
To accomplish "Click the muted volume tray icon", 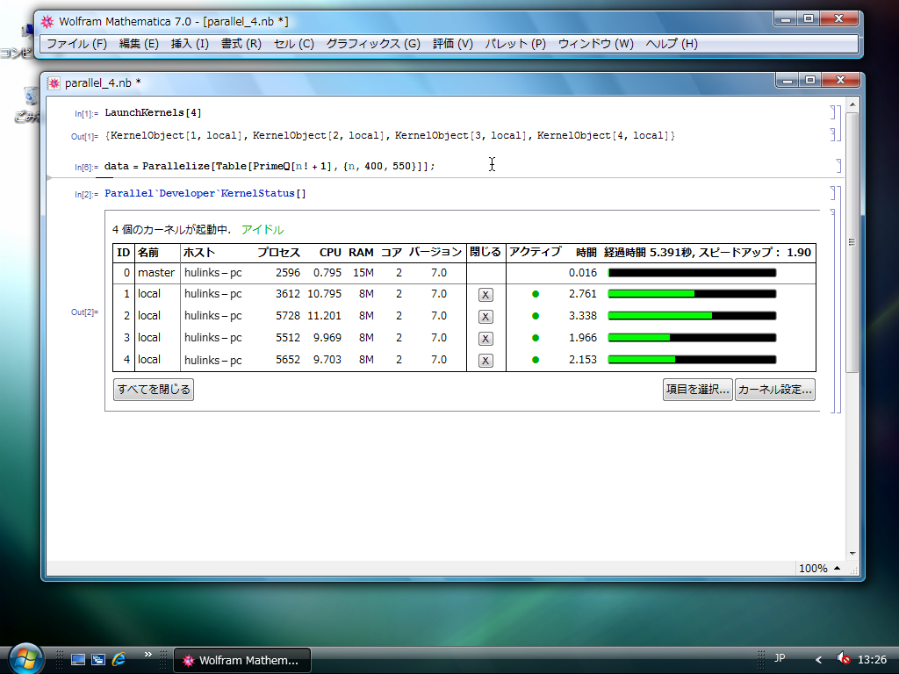I will tap(844, 658).
